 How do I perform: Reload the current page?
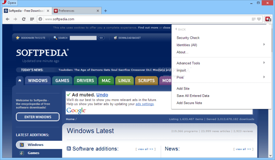click(24, 19)
